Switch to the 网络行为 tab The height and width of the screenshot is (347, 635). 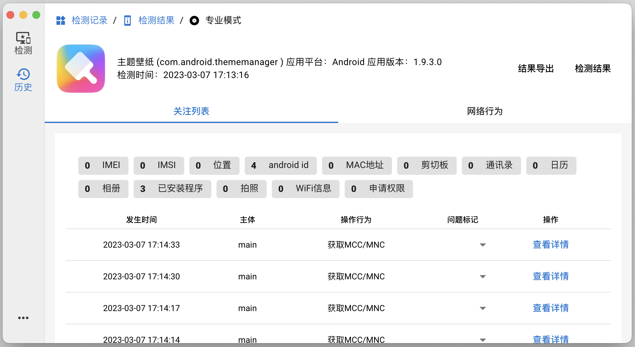click(485, 111)
